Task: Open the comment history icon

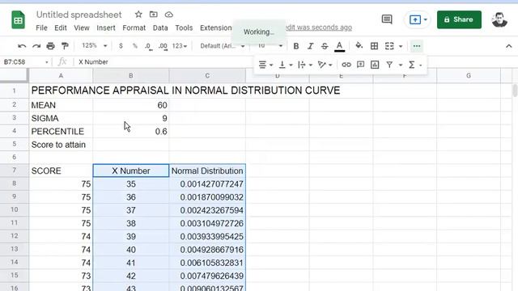Action: (x=387, y=19)
